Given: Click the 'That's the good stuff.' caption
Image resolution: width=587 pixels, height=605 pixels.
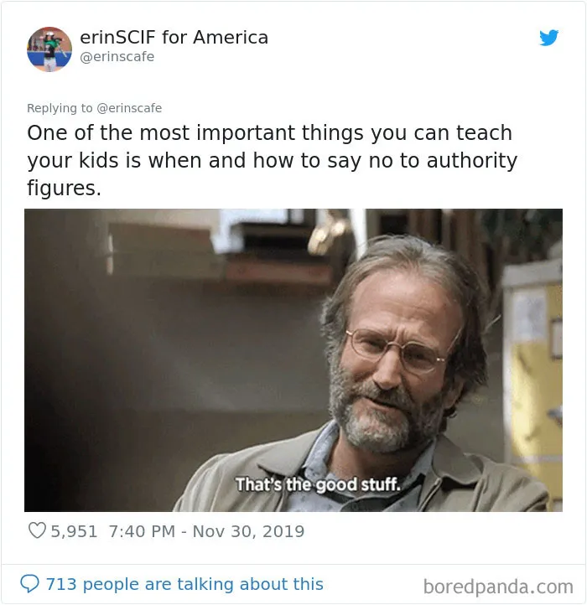Looking at the screenshot, I should 318,484.
